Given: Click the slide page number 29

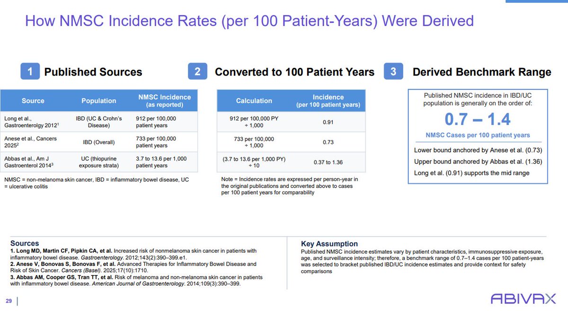Looking at the screenshot, I should point(9,301).
